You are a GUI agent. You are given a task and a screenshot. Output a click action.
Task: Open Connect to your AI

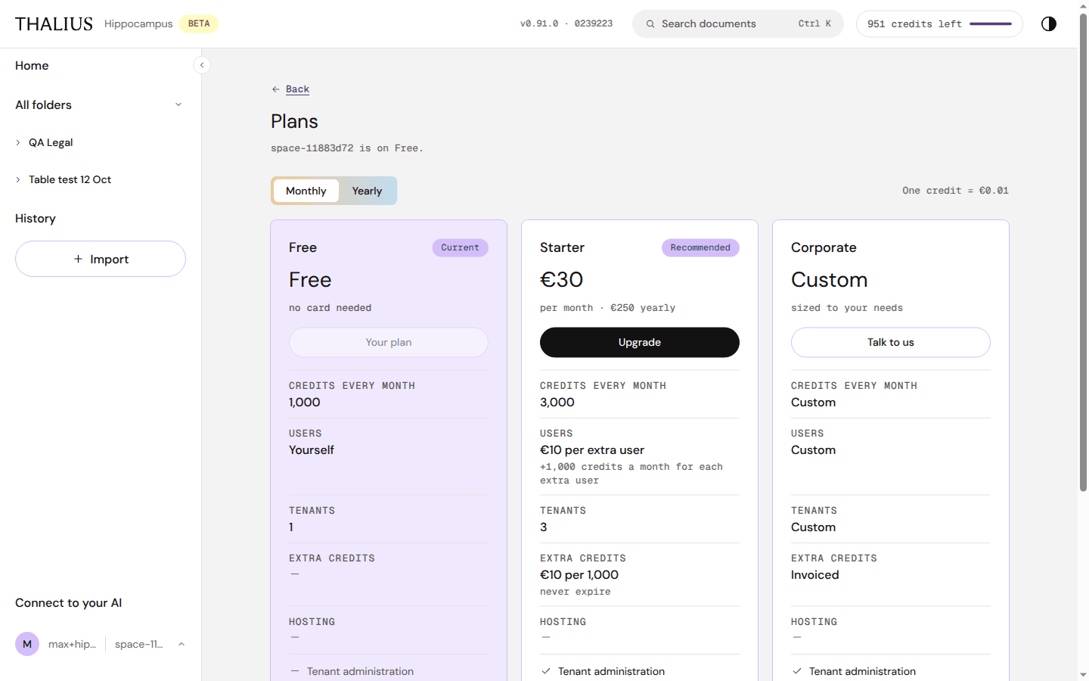pyautogui.click(x=69, y=603)
